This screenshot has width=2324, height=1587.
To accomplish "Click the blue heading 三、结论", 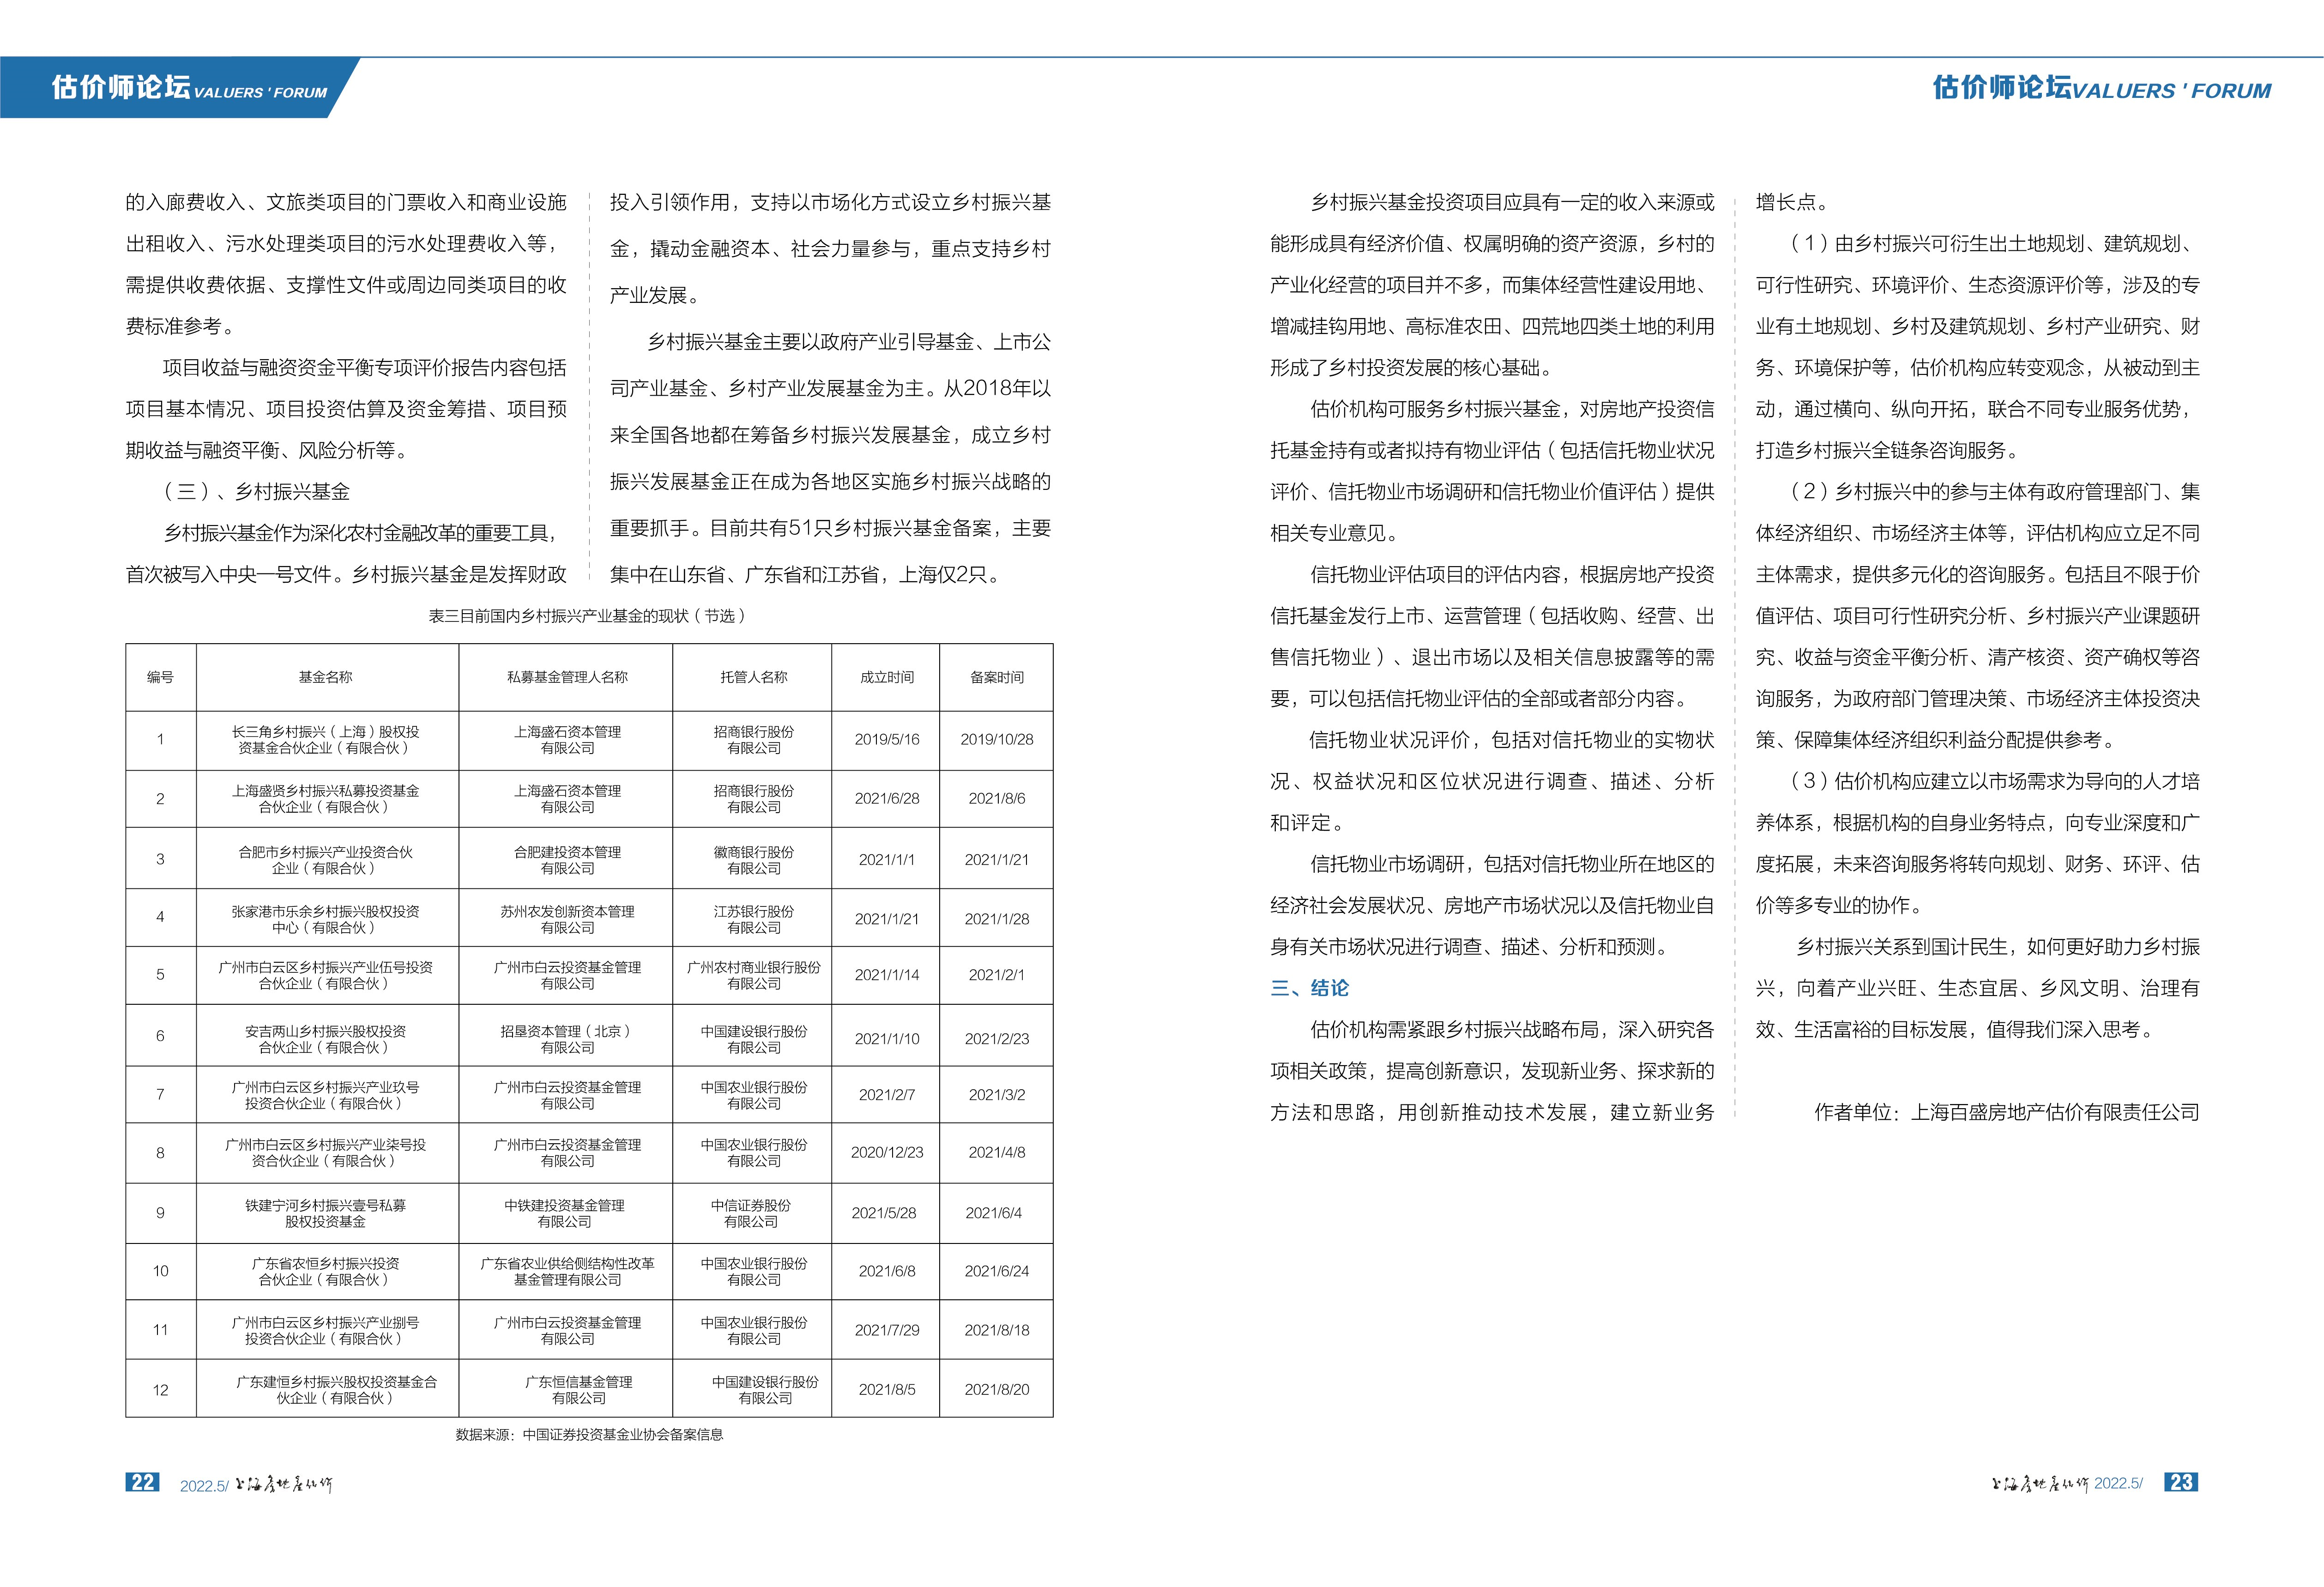I will (x=1309, y=988).
